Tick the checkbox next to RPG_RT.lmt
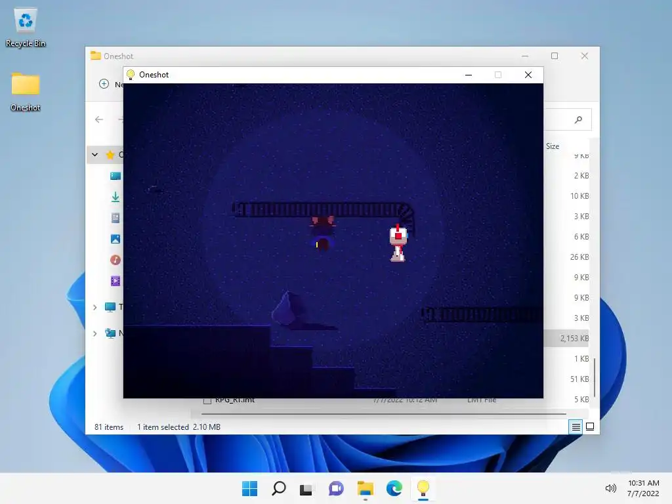The width and height of the screenshot is (672, 504). pos(207,401)
